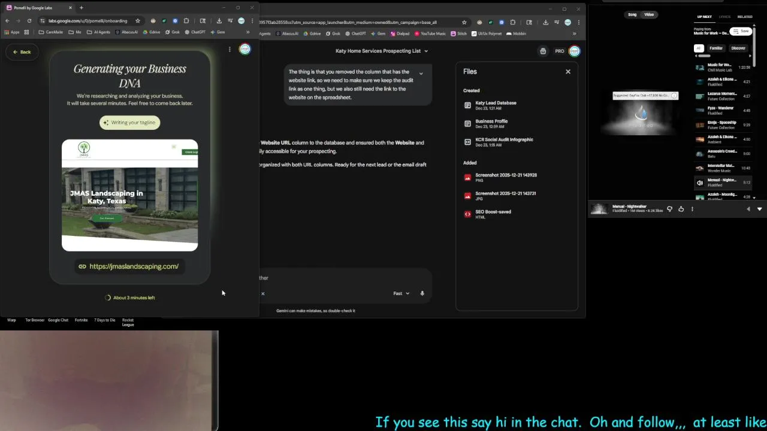The image size is (767, 431).
Task: Open more options for the Nightwalker track
Action: coord(692,209)
